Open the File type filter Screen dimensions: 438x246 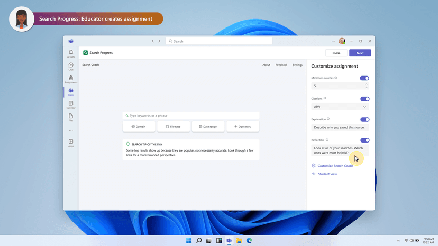click(x=174, y=126)
